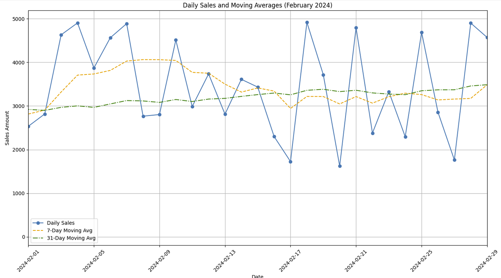Click the green dash-dot line sample in the legend

coord(38,238)
